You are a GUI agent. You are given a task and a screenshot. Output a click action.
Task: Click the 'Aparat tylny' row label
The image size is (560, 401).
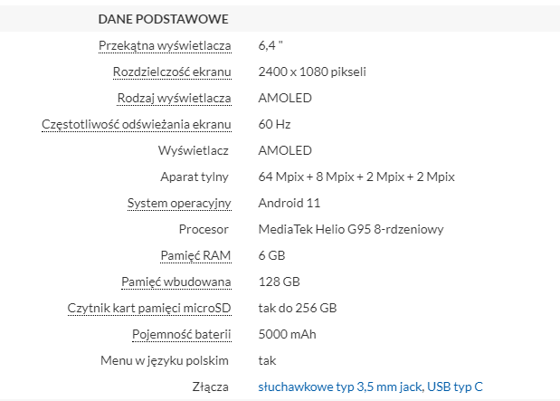point(195,177)
